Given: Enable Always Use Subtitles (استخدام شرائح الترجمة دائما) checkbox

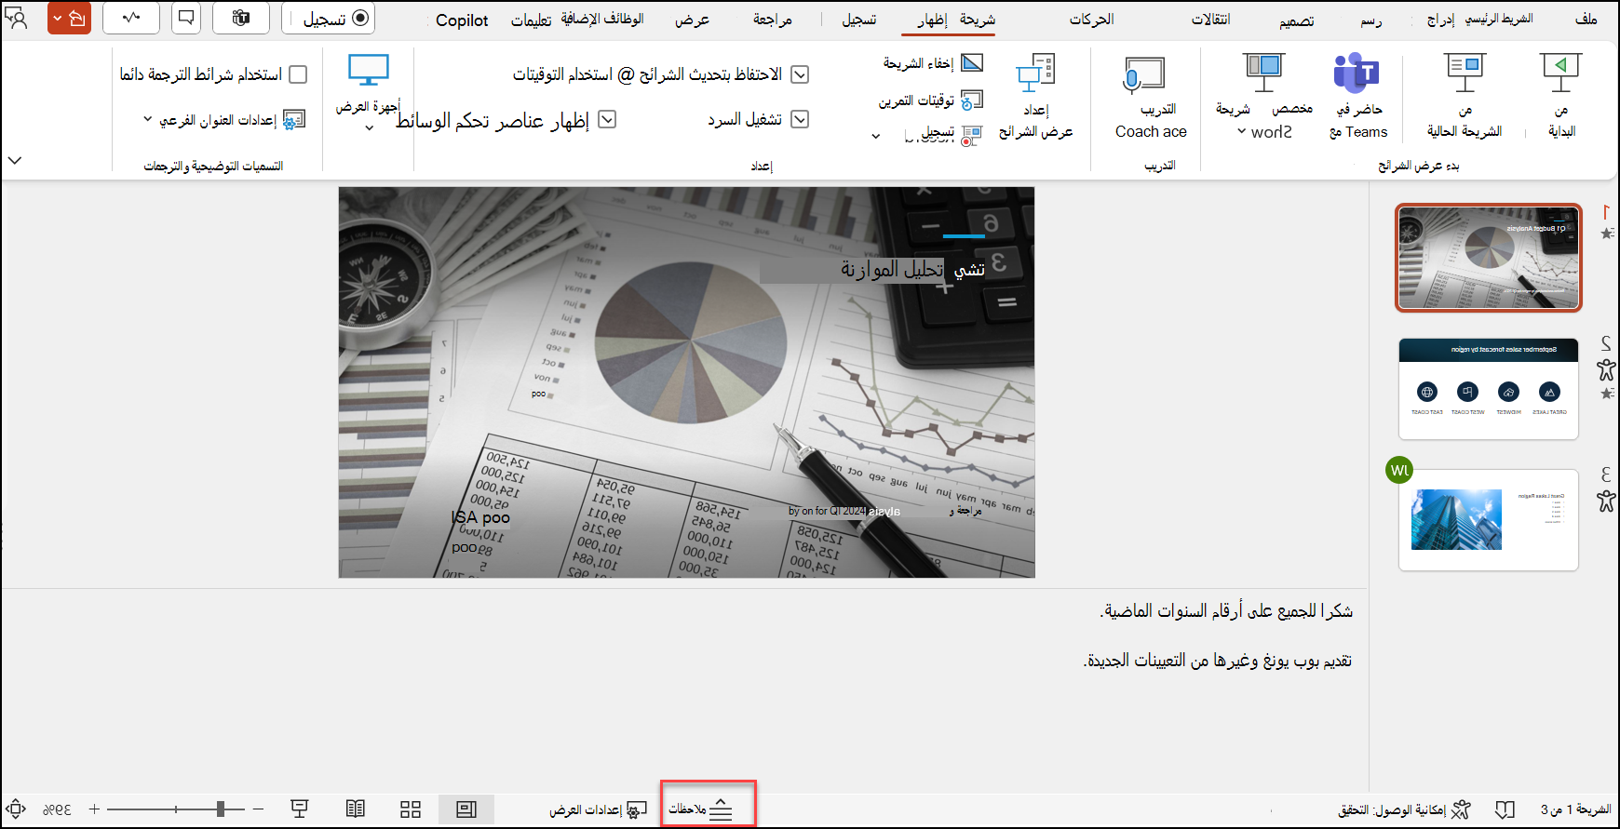Looking at the screenshot, I should pos(298,74).
